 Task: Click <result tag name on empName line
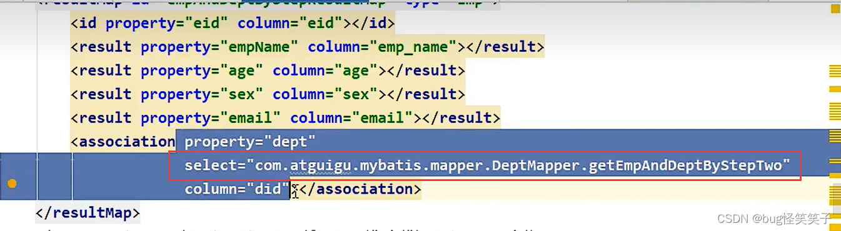(101, 47)
